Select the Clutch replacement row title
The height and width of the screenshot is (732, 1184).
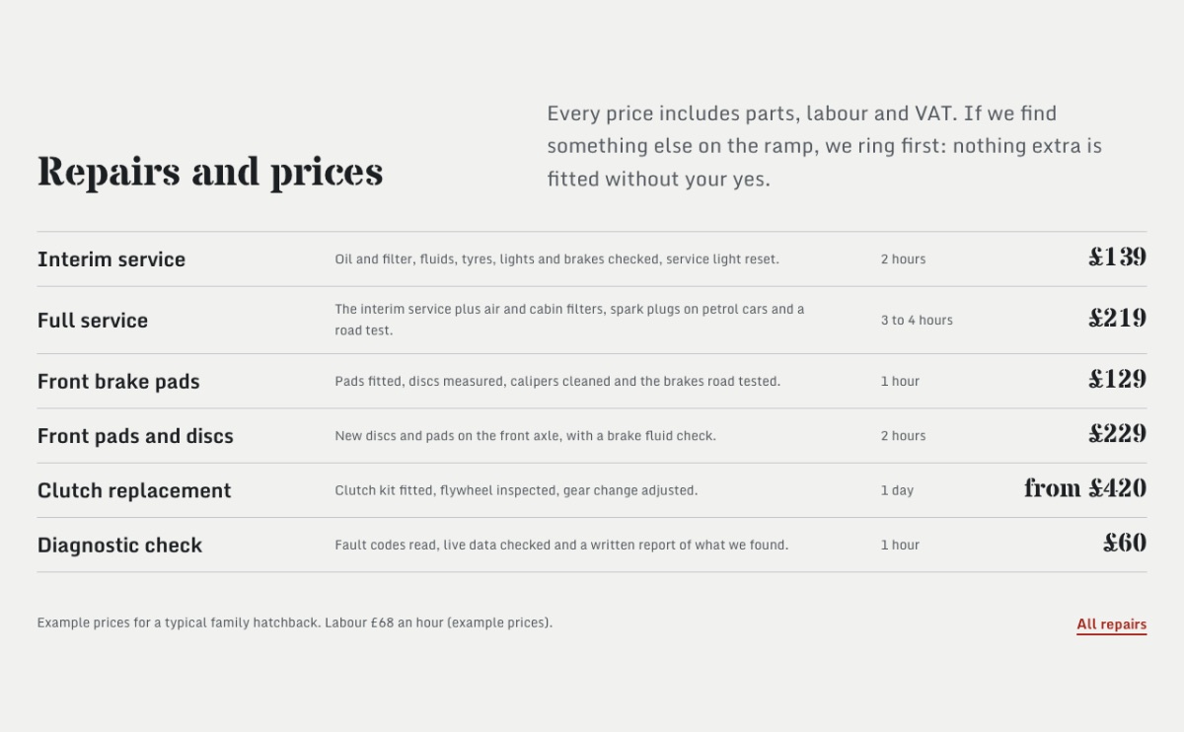(134, 490)
